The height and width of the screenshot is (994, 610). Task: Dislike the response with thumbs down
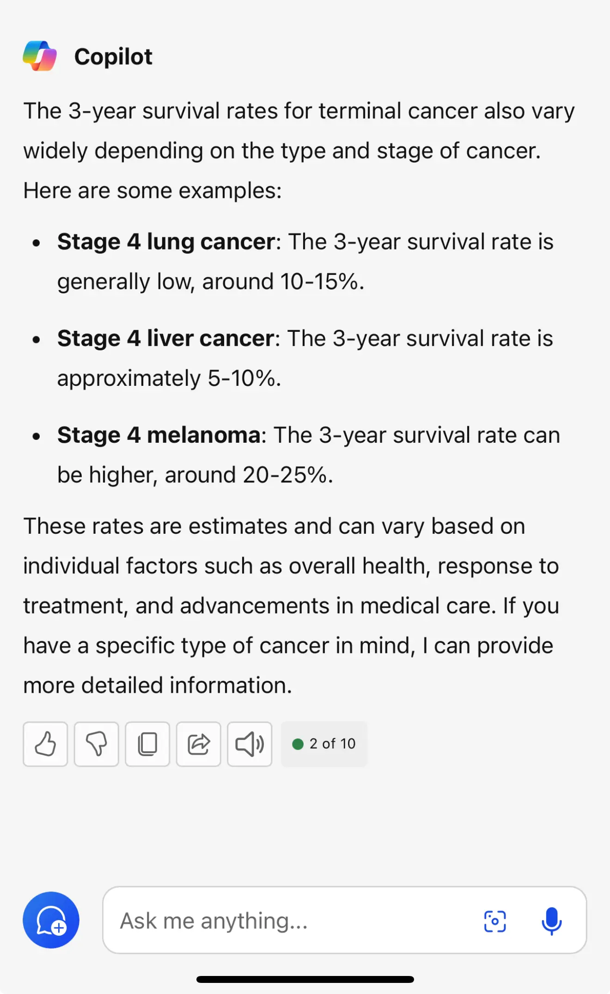96,744
